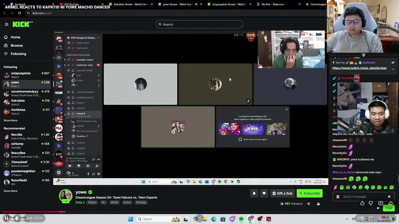The width and height of the screenshot is (399, 224).
Task: Open the ELITE server icon in Discord
Action: click(x=59, y=154)
